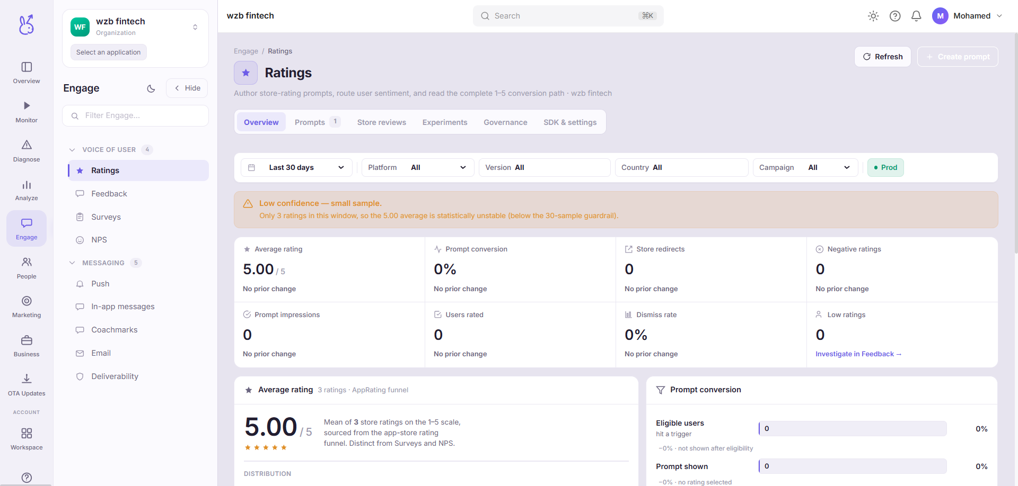Open the Marketing section
The height and width of the screenshot is (486, 1018).
(27, 307)
